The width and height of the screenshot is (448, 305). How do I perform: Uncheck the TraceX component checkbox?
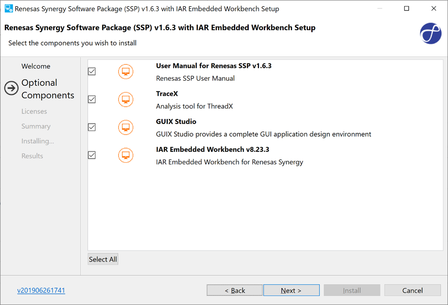[x=91, y=99]
